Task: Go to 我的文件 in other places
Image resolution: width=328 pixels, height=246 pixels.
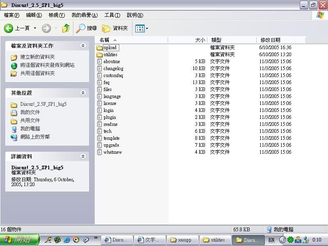Action: pyautogui.click(x=30, y=112)
